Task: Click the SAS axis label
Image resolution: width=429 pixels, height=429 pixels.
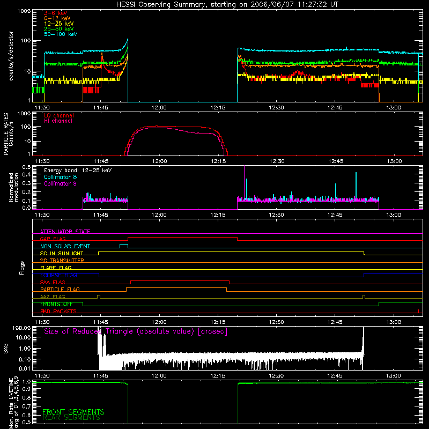Action: (5, 349)
